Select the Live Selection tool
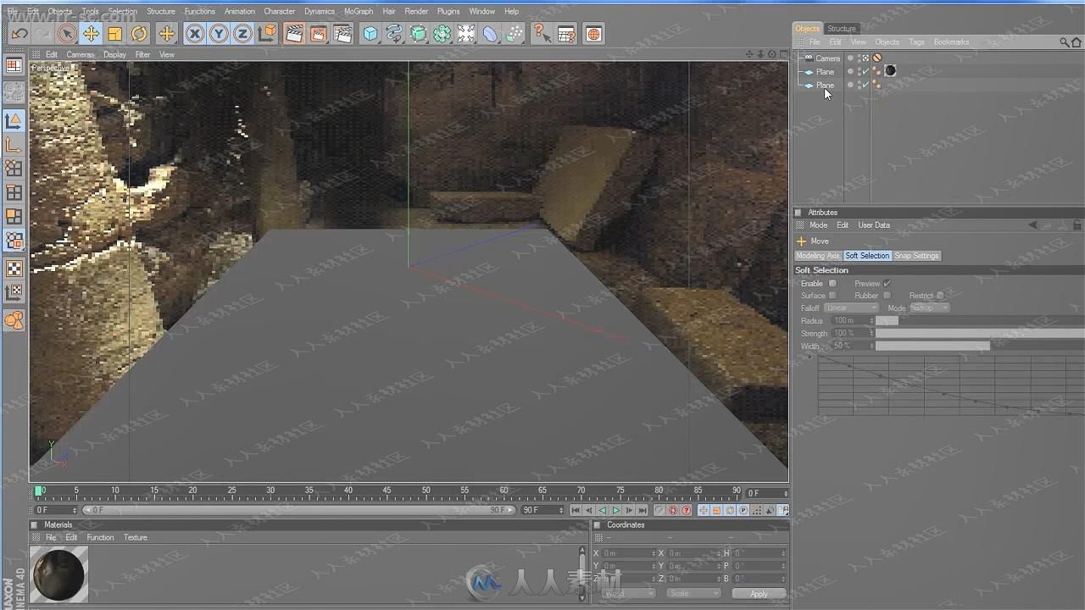The image size is (1085, 610). [66, 34]
